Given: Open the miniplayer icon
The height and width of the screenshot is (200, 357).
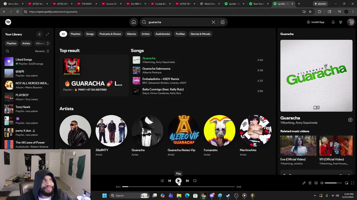Looking at the screenshot, I should tap(347, 183).
